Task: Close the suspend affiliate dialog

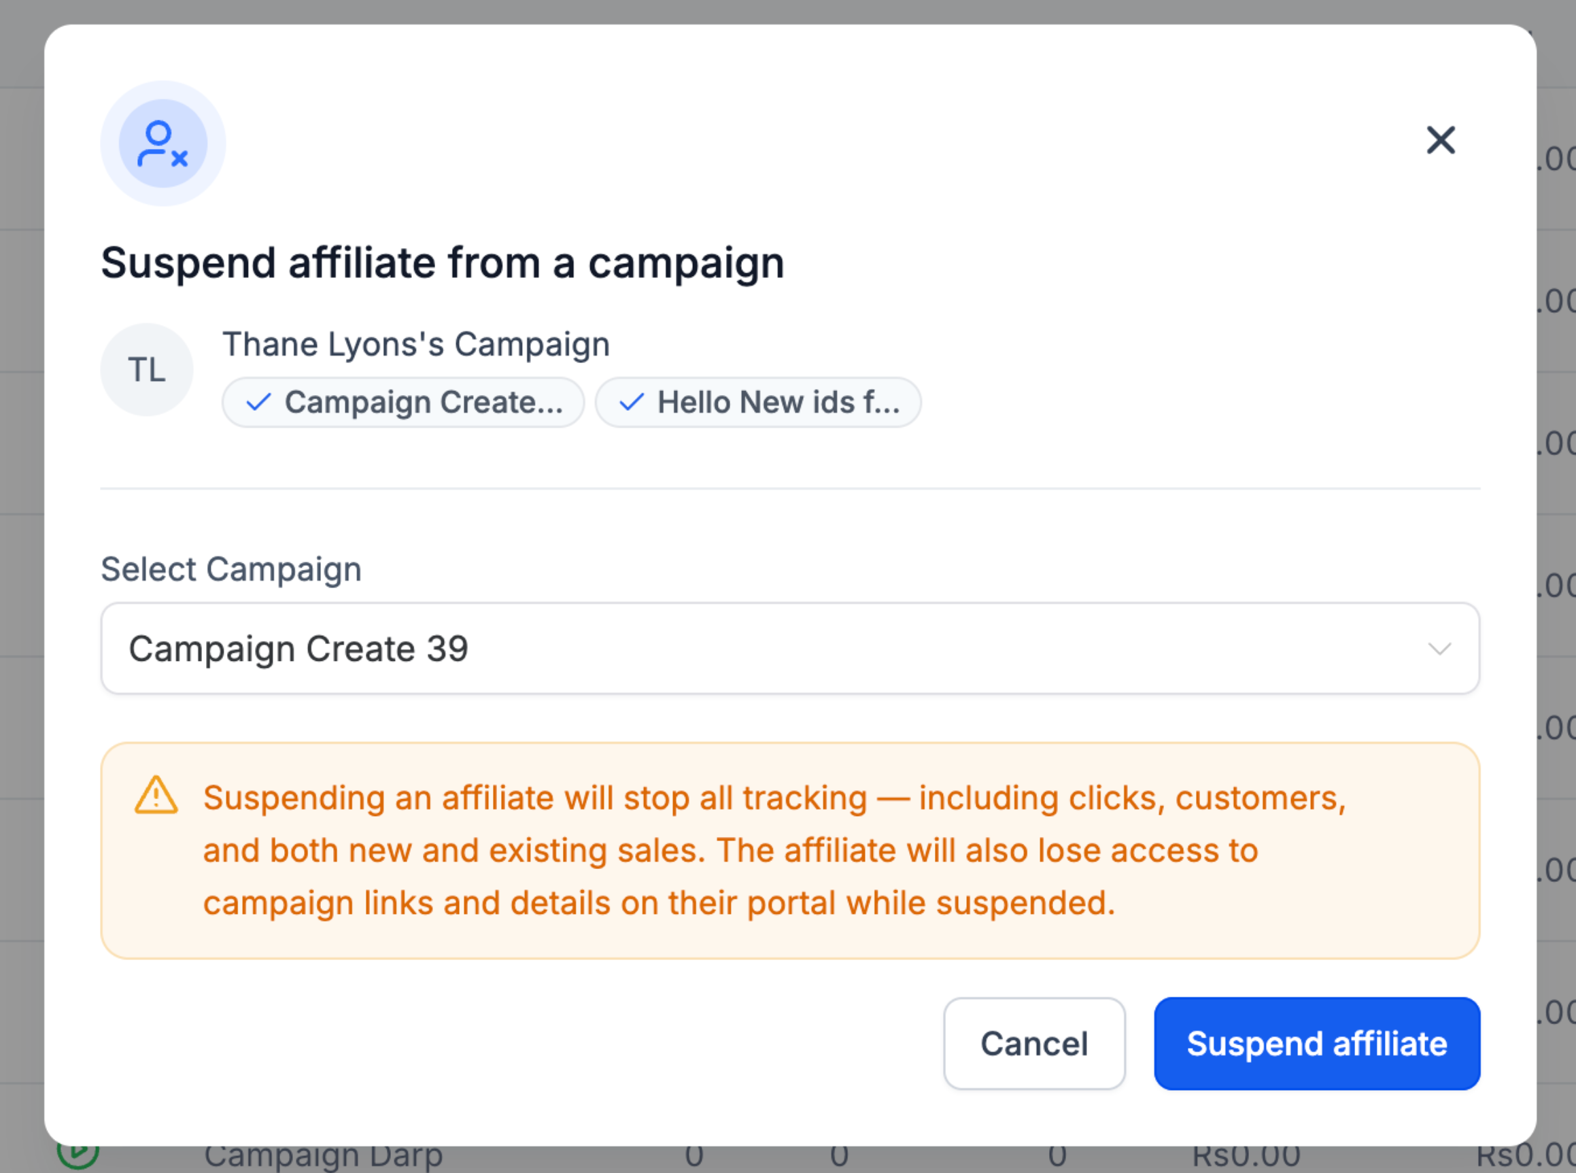Action: point(1441,140)
